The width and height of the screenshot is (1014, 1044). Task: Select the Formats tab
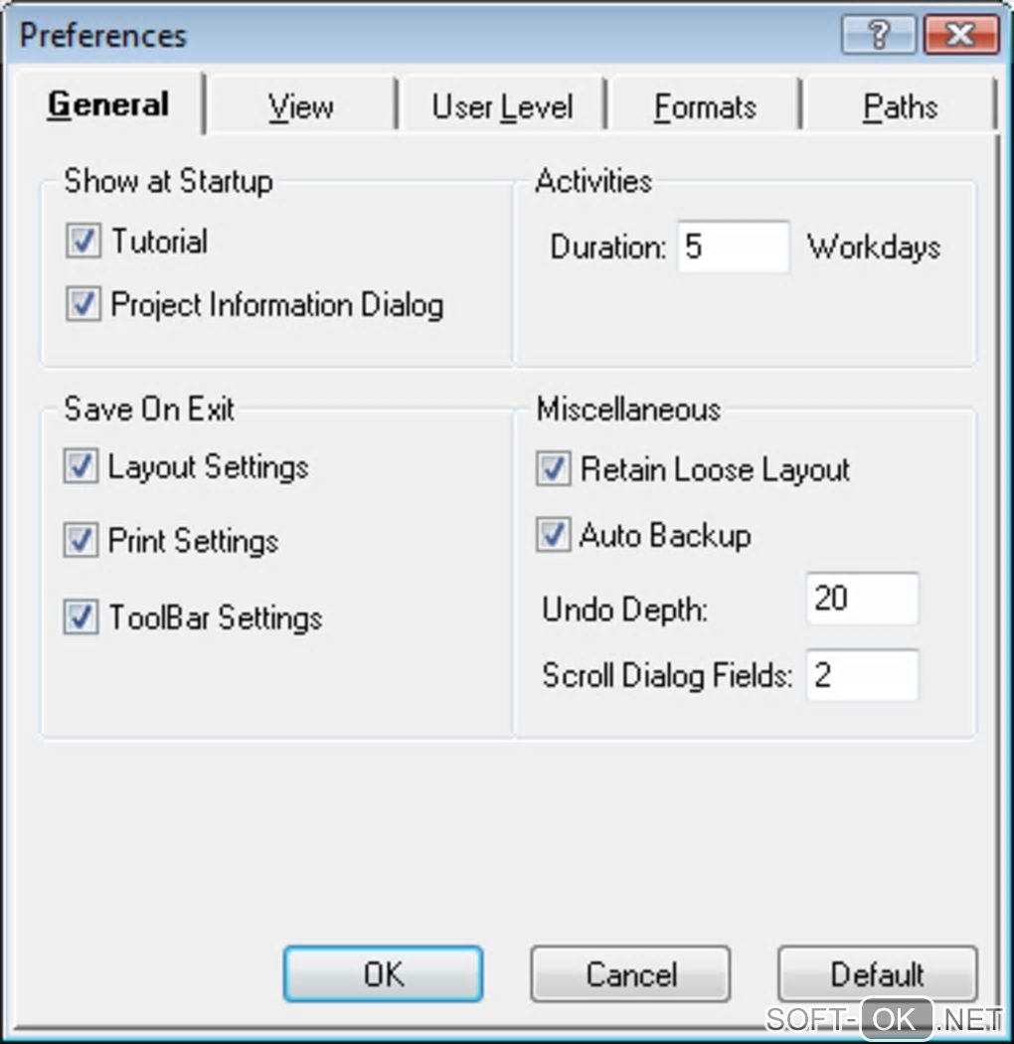point(705,106)
